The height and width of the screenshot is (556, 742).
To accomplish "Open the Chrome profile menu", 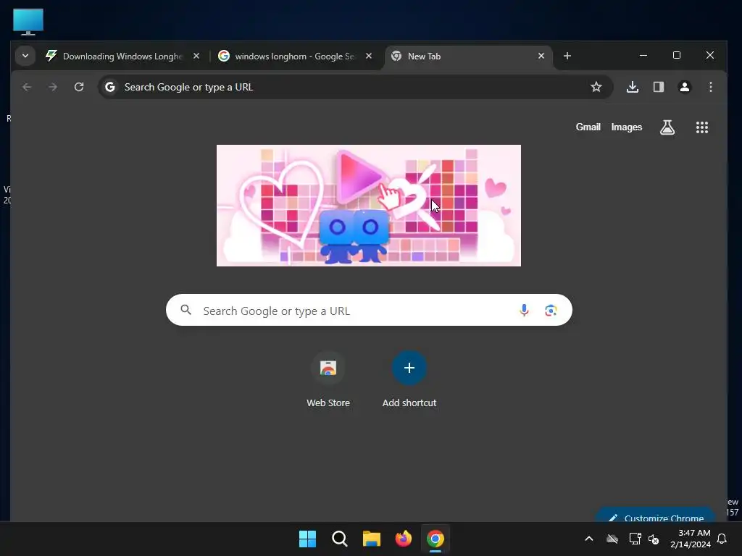I will (x=685, y=87).
